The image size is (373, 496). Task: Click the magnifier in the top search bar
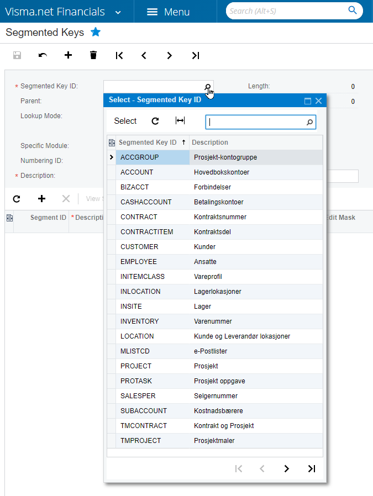[353, 10]
